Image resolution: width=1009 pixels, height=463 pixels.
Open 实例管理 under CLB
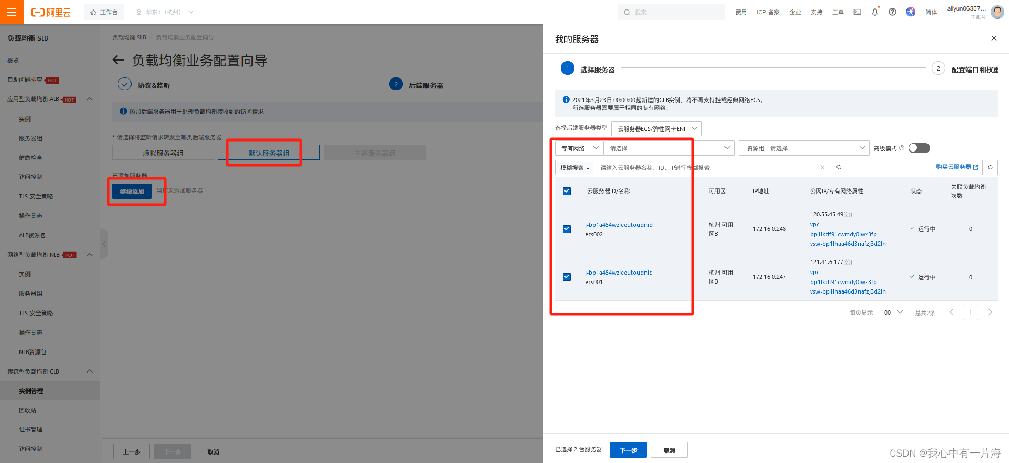coord(31,391)
